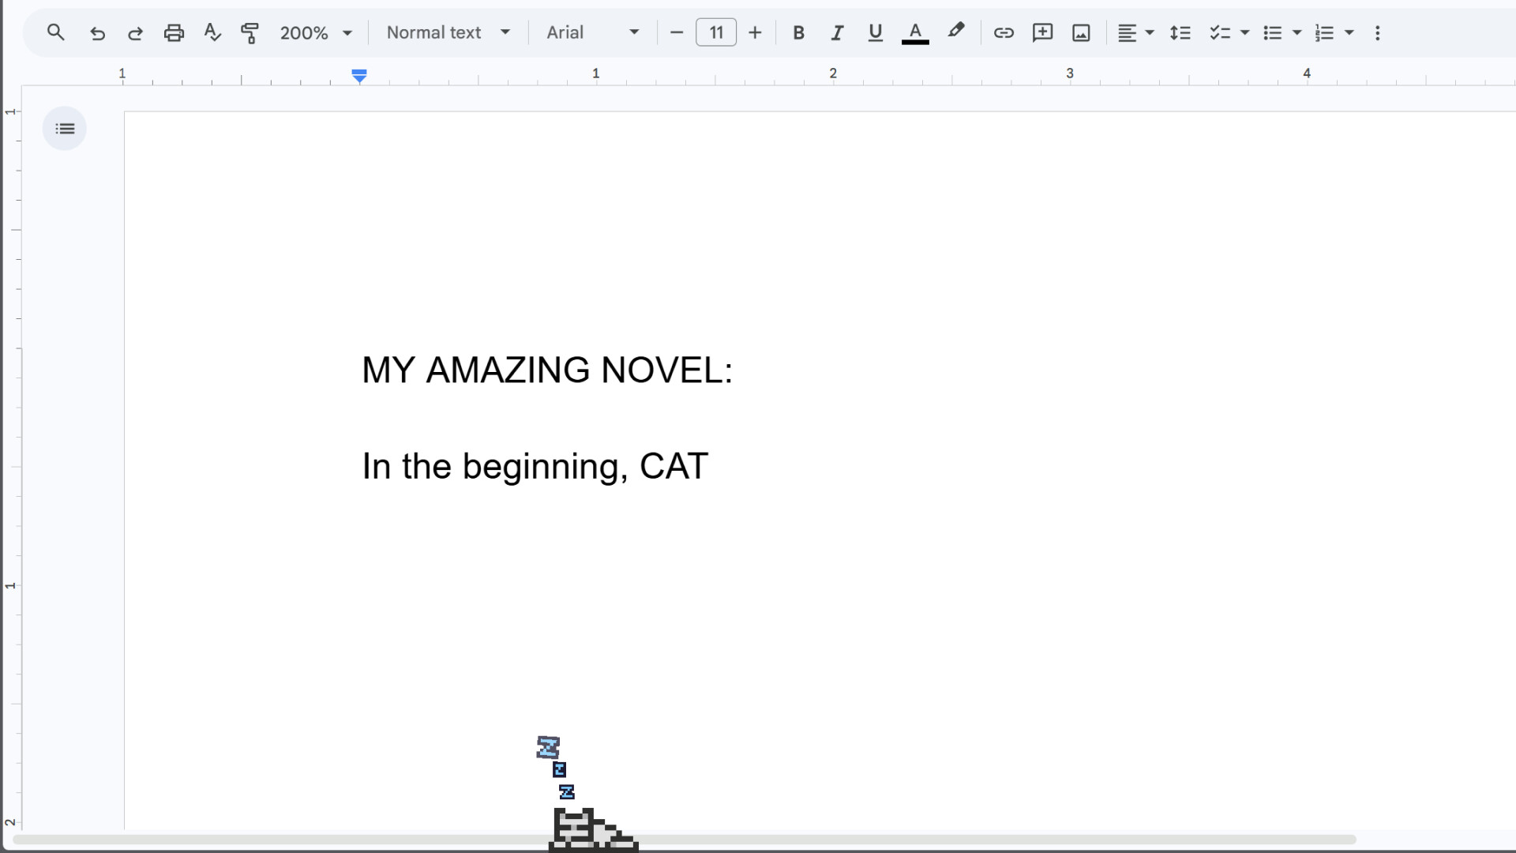Expand checklist menu arrow

click(1245, 32)
